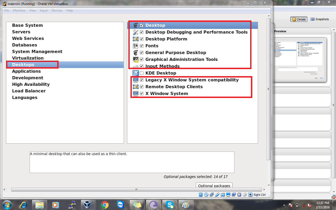The image size is (336, 210).
Task: Select Virtualization category
Action: coord(28,58)
